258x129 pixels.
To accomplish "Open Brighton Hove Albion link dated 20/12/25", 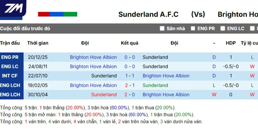I will point(93,57).
